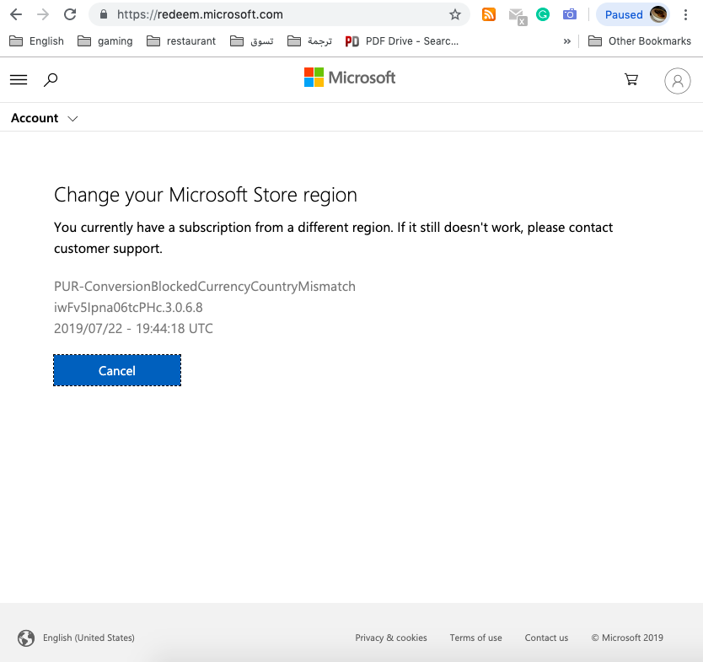Click the globe language icon in footer
This screenshot has height=662, width=703.
tap(26, 638)
